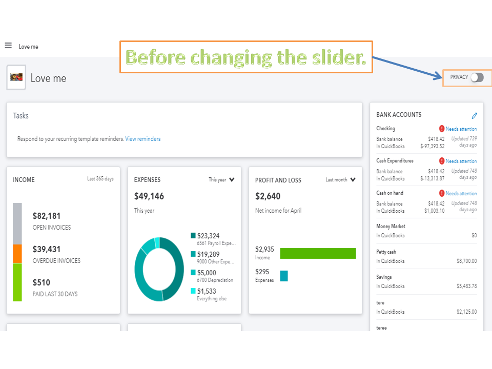This screenshot has width=492, height=369.
Task: Click the View reminders link
Action: (x=142, y=139)
